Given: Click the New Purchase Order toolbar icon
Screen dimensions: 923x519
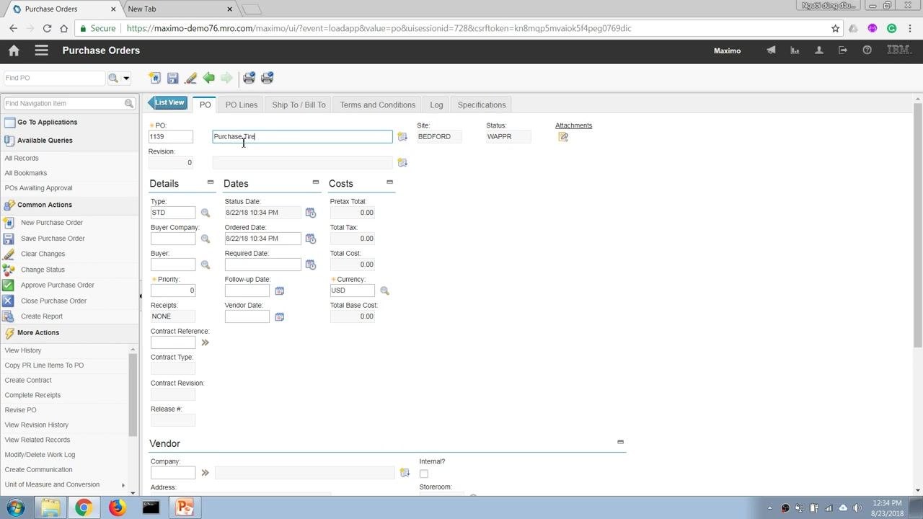Looking at the screenshot, I should click(x=154, y=78).
